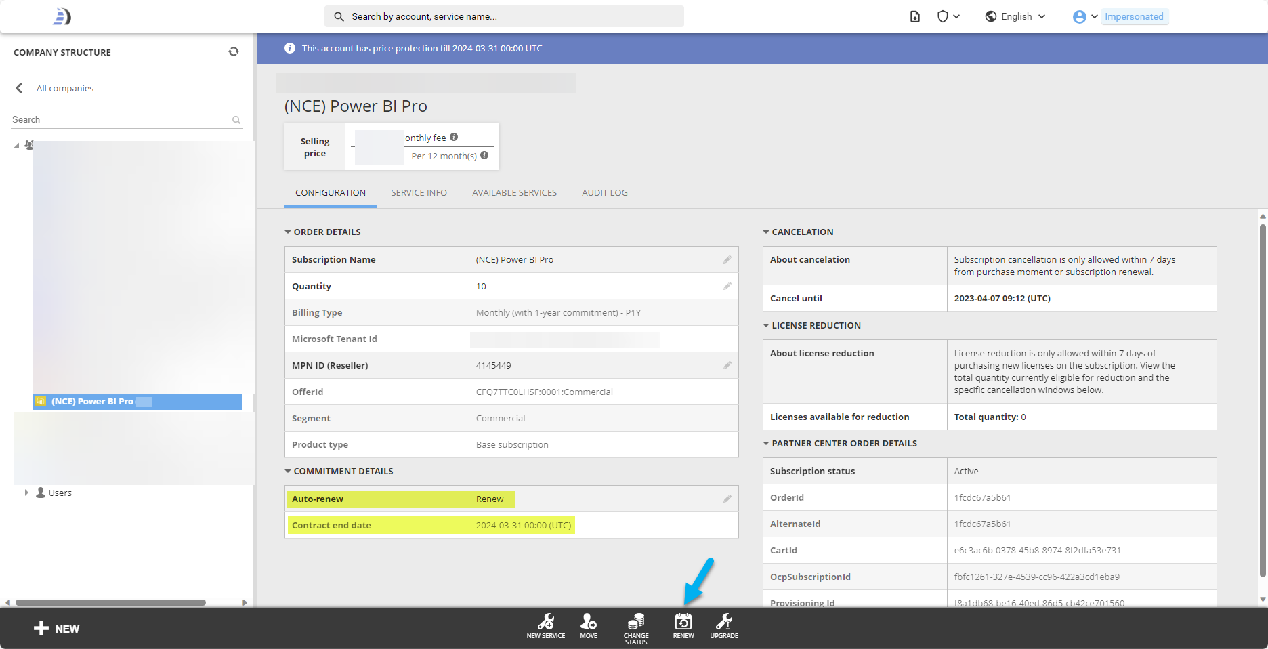Click the Move toolbar icon
This screenshot has height=649, width=1268.
point(589,626)
